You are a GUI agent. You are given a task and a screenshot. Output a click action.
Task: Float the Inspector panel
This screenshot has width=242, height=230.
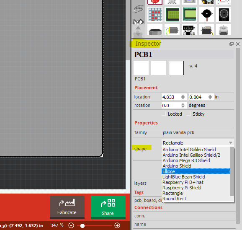click(x=232, y=44)
